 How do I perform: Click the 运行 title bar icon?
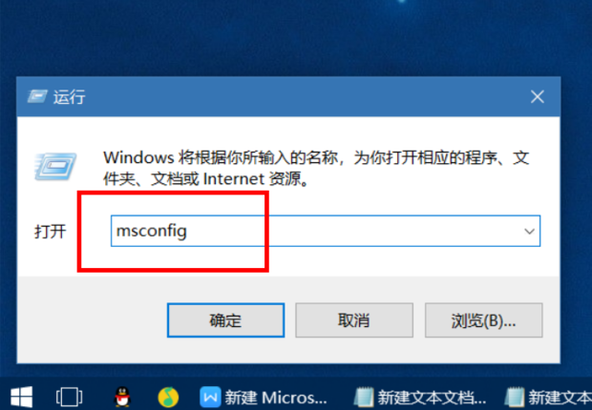37,96
